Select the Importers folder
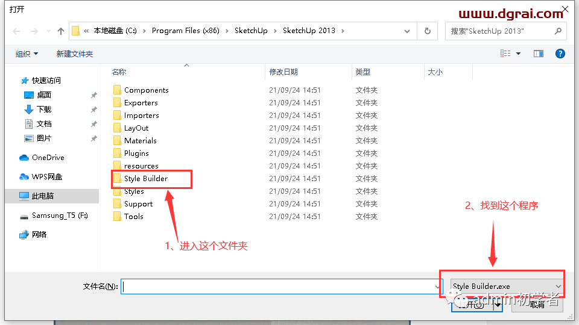Image resolution: width=579 pixels, height=325 pixels. (x=141, y=116)
